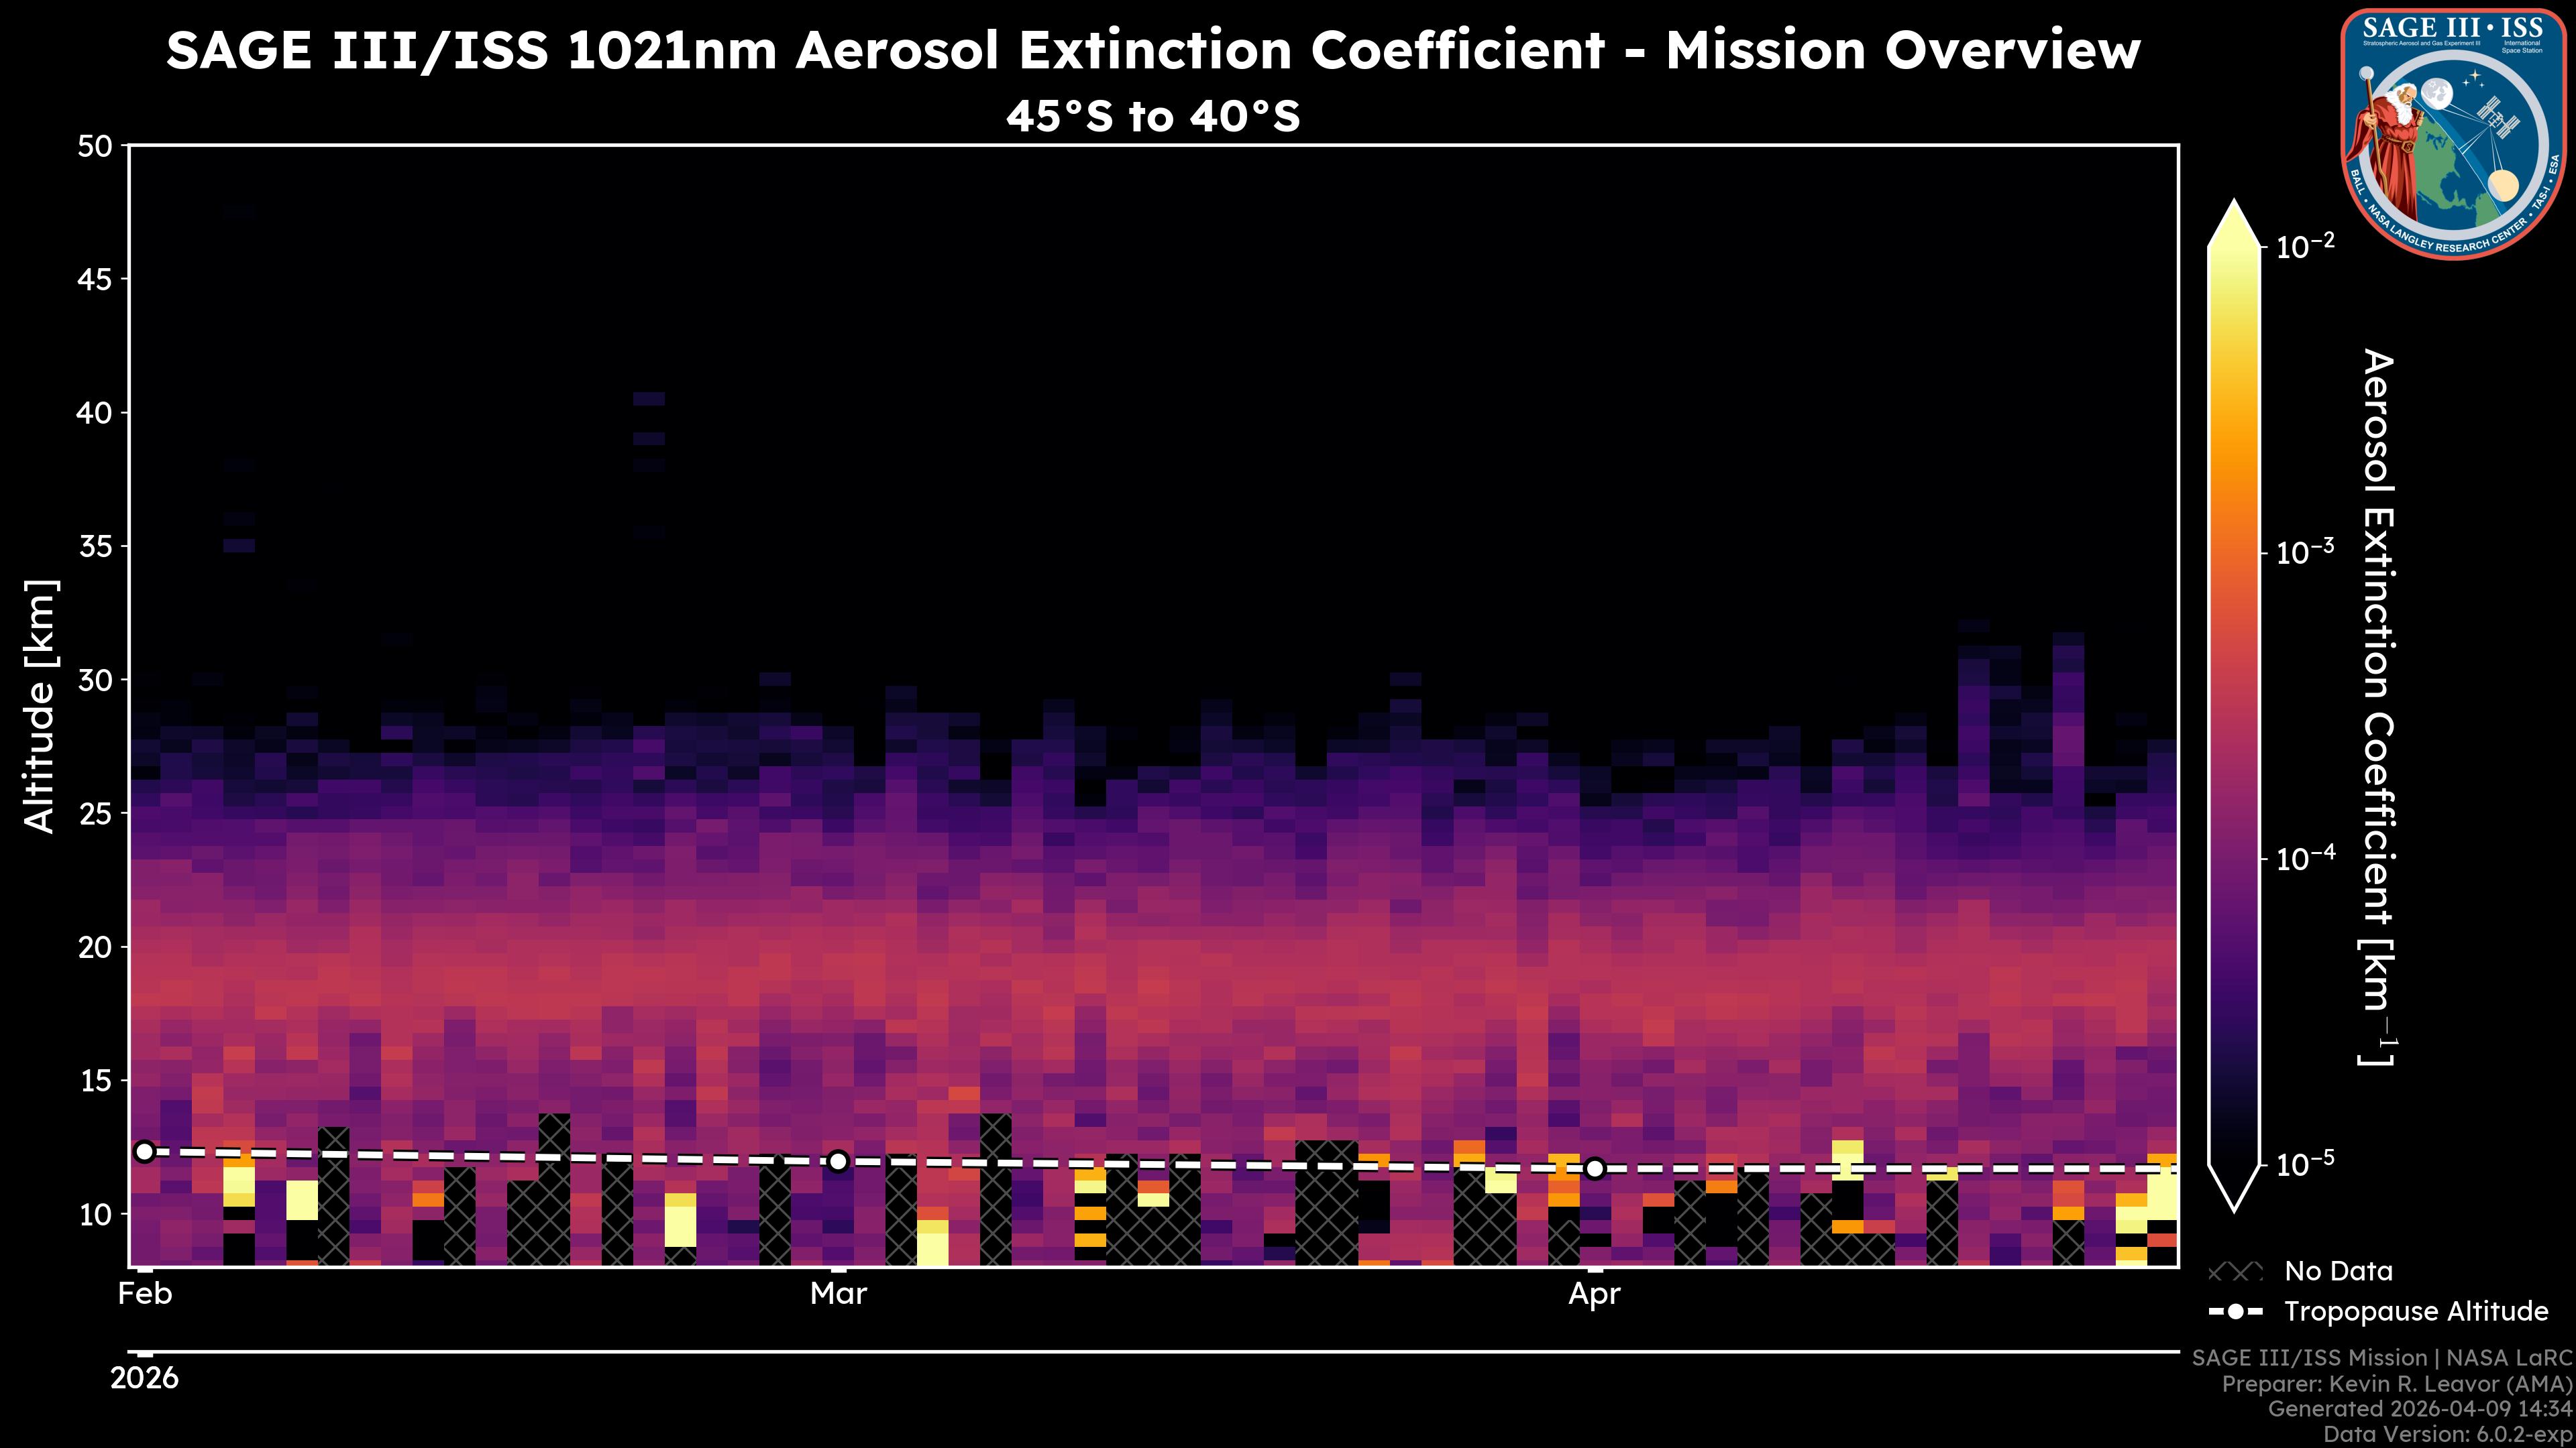Click the March tropopause circle marker
This screenshot has height=1448, width=2576.
[838, 1161]
